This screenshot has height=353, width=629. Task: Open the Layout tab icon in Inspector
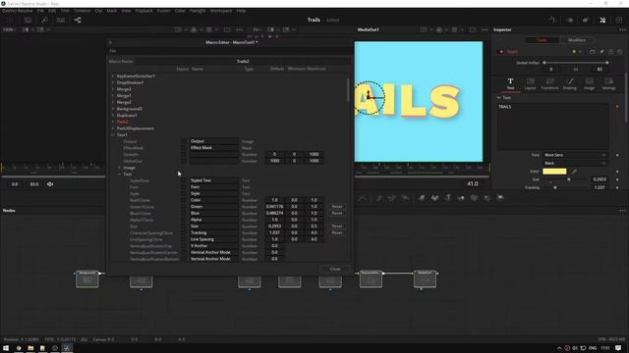coord(531,83)
